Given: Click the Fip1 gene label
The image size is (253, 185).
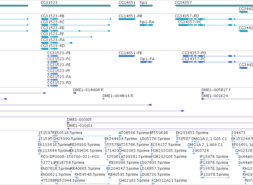Looking at the screenshot, I should point(143,3).
